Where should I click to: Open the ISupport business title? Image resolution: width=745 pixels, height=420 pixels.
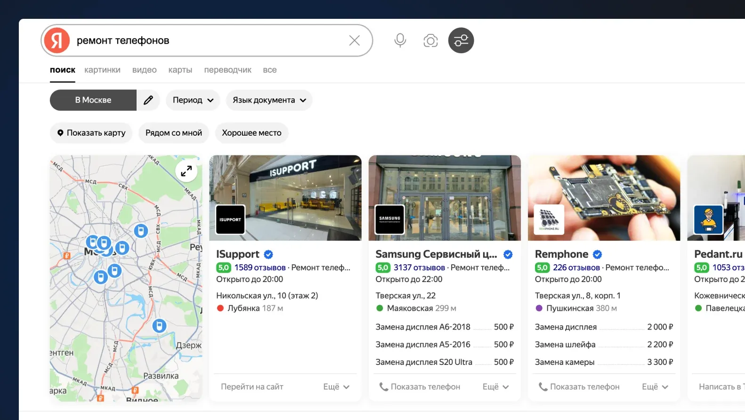tap(238, 254)
